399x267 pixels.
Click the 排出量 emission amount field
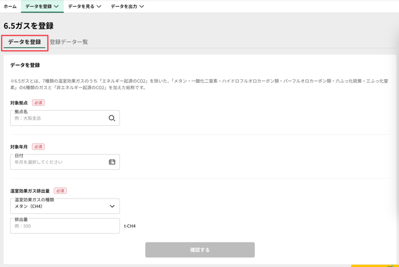coord(64,226)
